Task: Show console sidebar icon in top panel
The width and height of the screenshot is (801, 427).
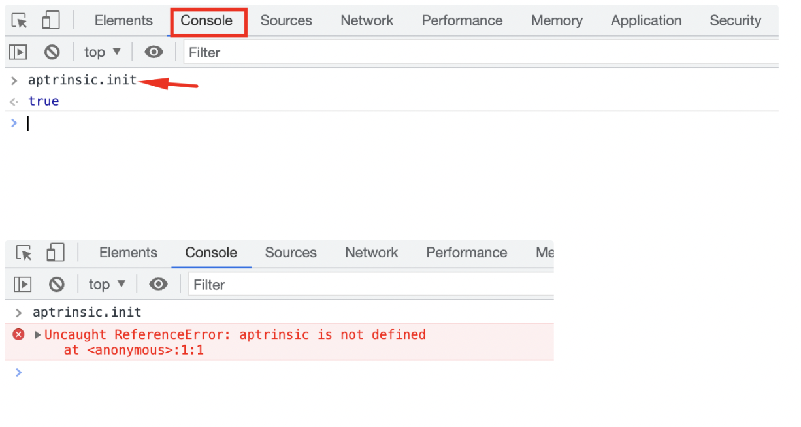Action: point(18,52)
